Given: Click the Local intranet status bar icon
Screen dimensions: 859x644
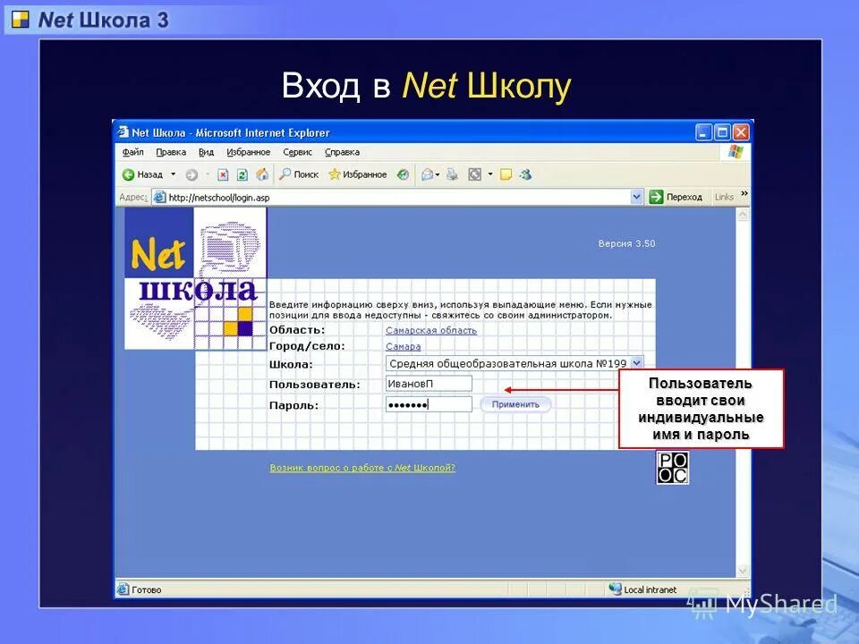Looking at the screenshot, I should [615, 589].
